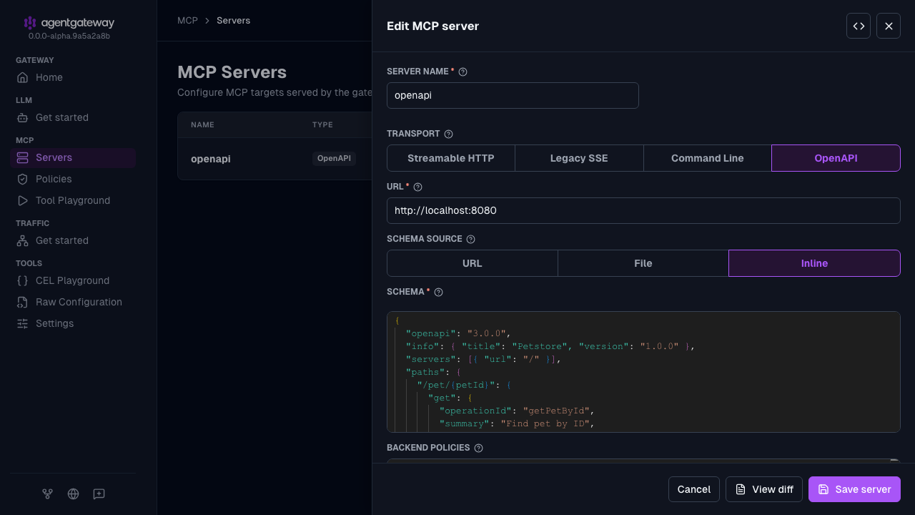Click the Traffic Get started network icon
Image resolution: width=915 pixels, height=515 pixels.
[23, 240]
